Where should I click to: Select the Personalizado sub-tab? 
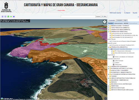pyautogui.click(x=133, y=23)
